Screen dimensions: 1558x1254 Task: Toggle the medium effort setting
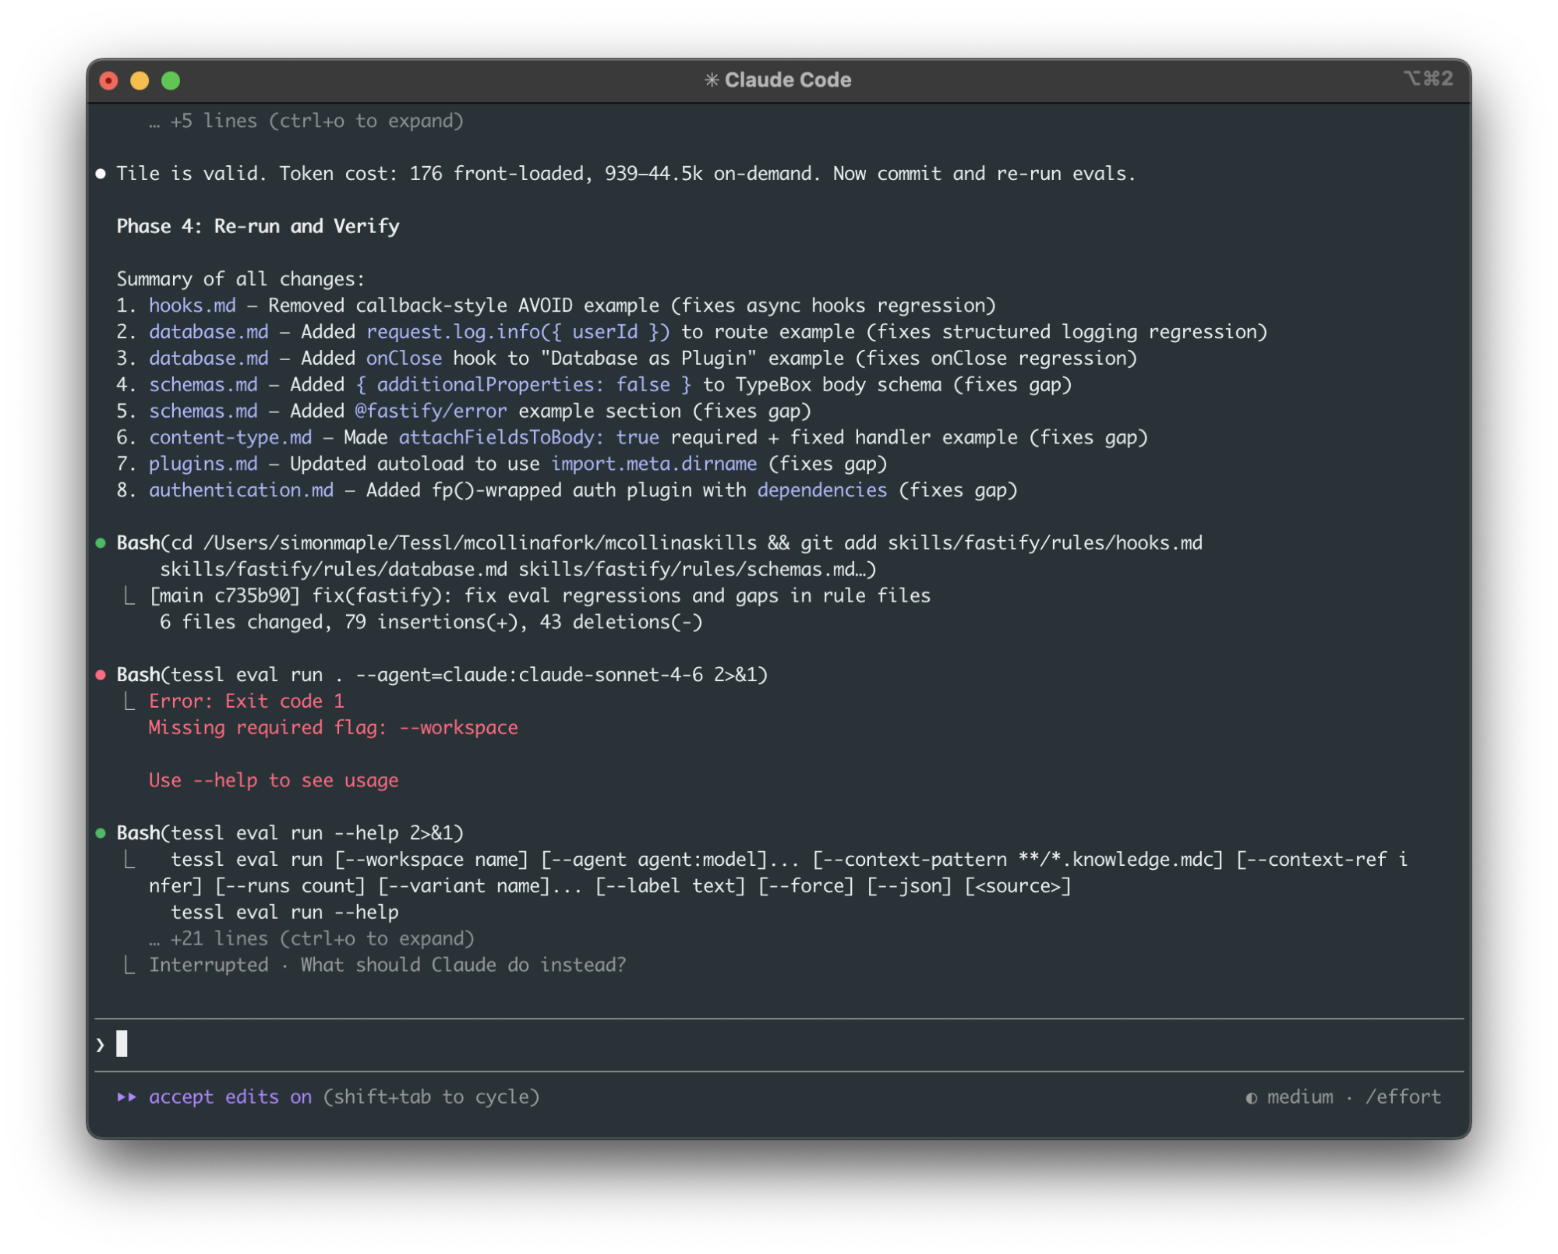(1299, 1097)
